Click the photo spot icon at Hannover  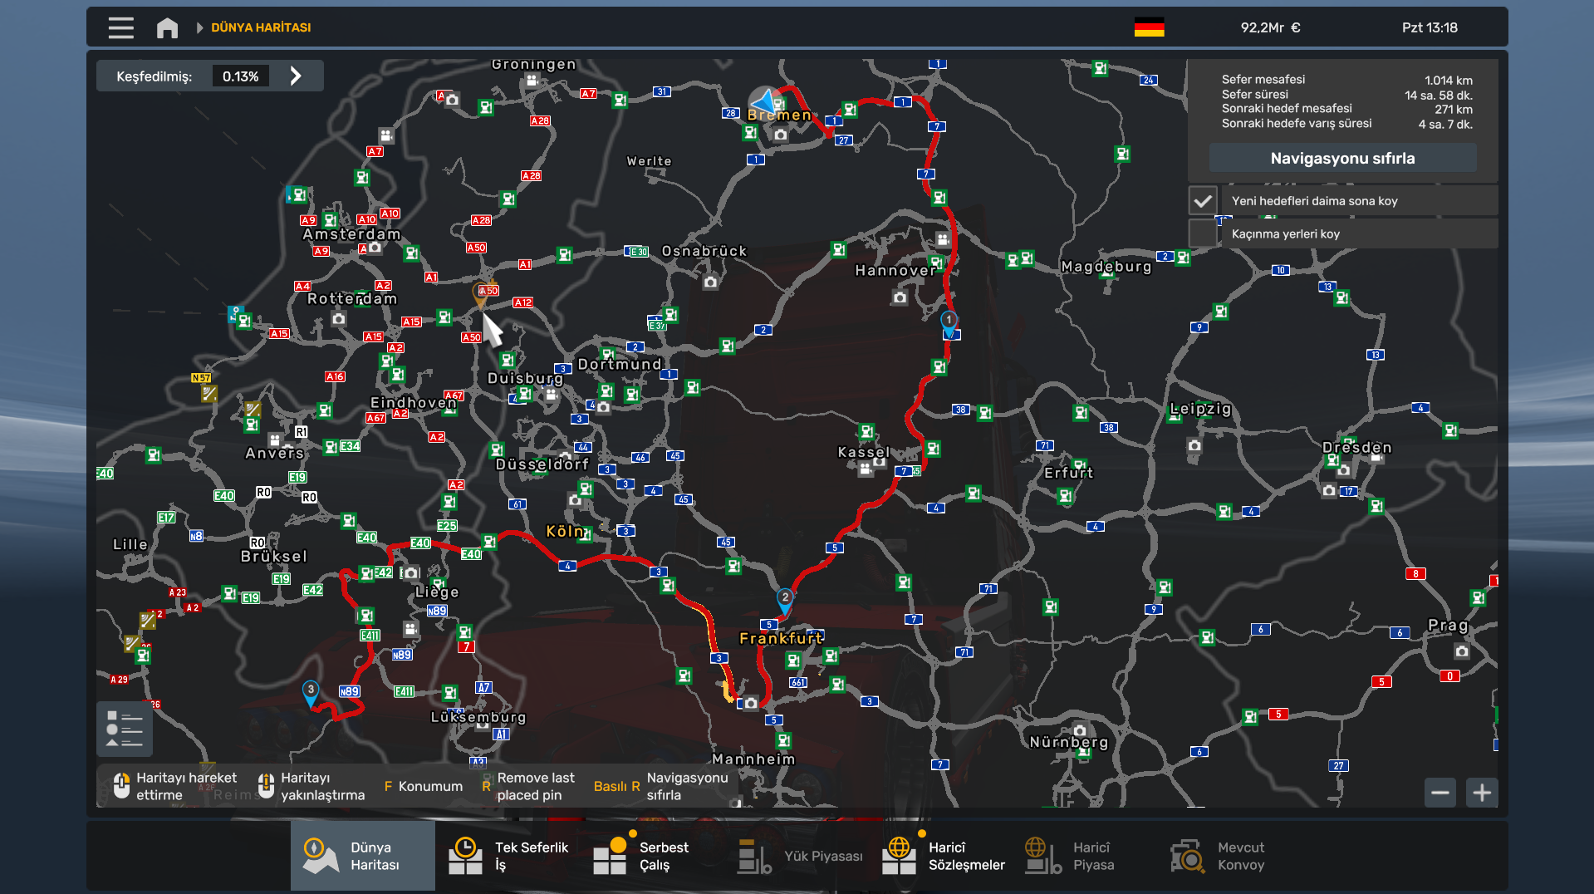point(900,297)
